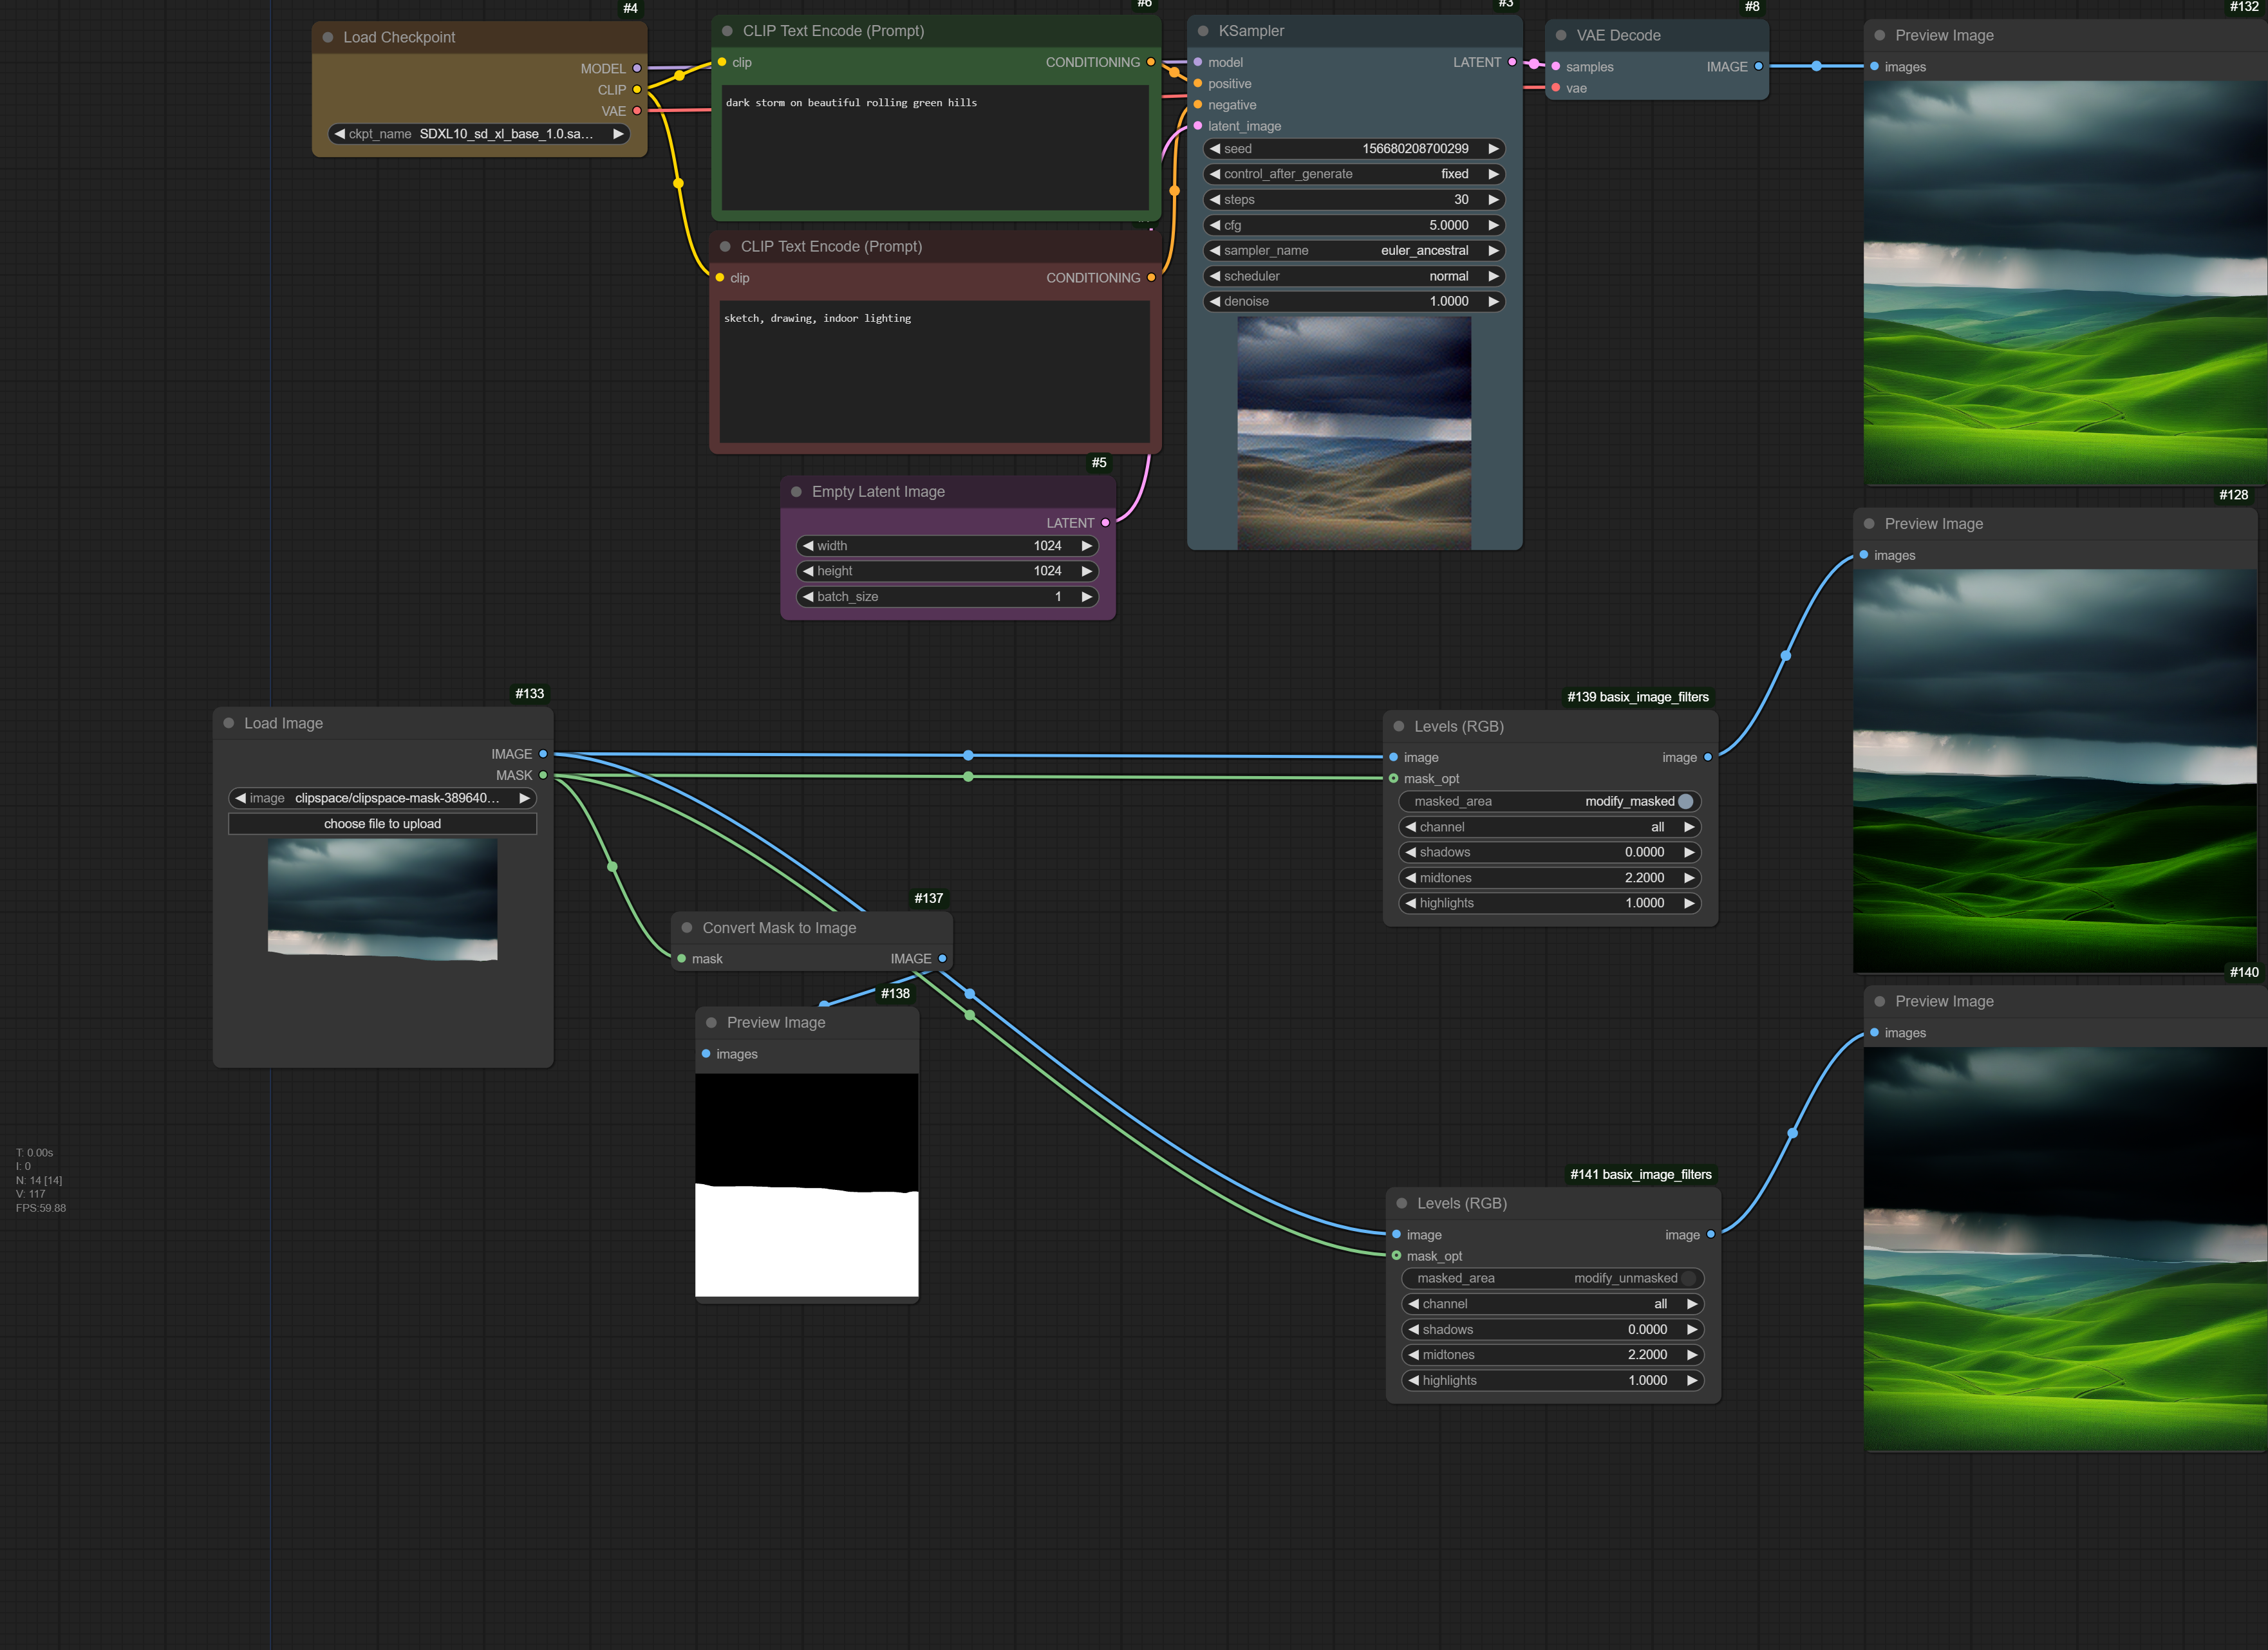Viewport: 2268px width, 1650px height.
Task: Collapse the Load Checkpoint node via its title dot
Action: (x=327, y=37)
